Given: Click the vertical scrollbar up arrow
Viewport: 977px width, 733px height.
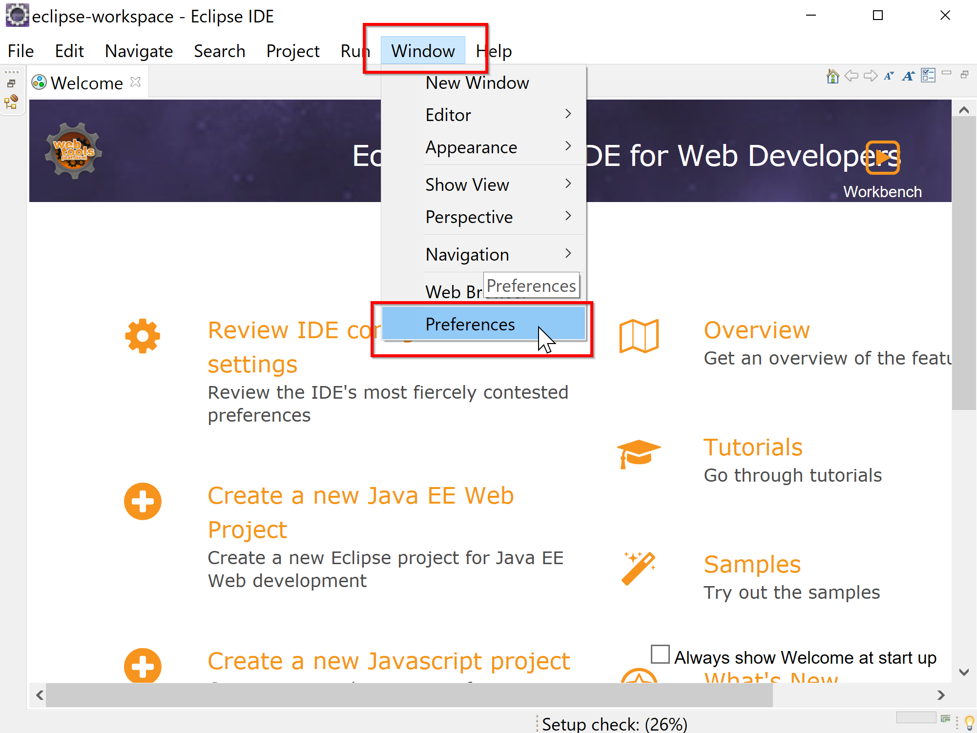Looking at the screenshot, I should (964, 110).
